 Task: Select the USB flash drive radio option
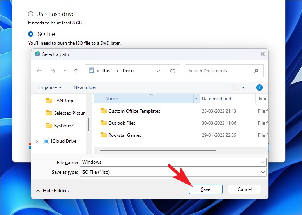(x=31, y=14)
